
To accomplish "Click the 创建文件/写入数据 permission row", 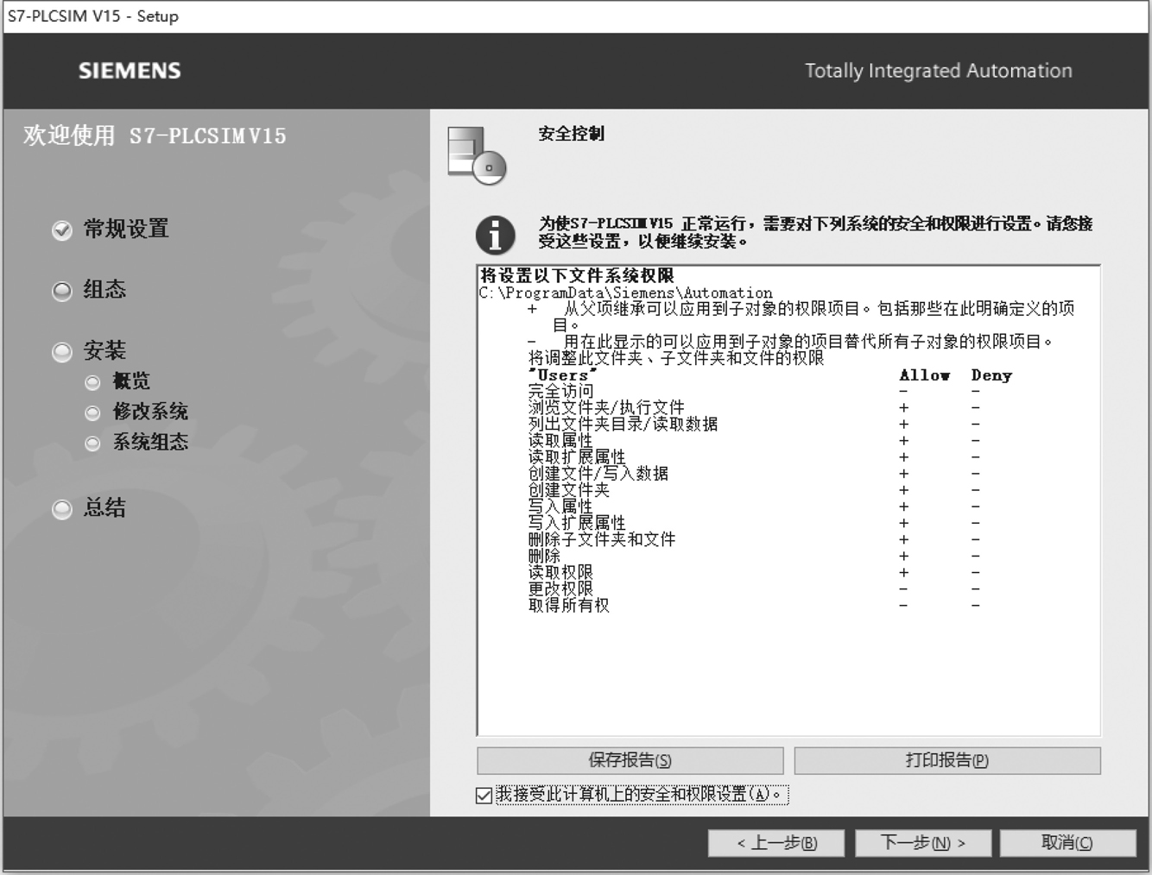I will click(x=754, y=473).
